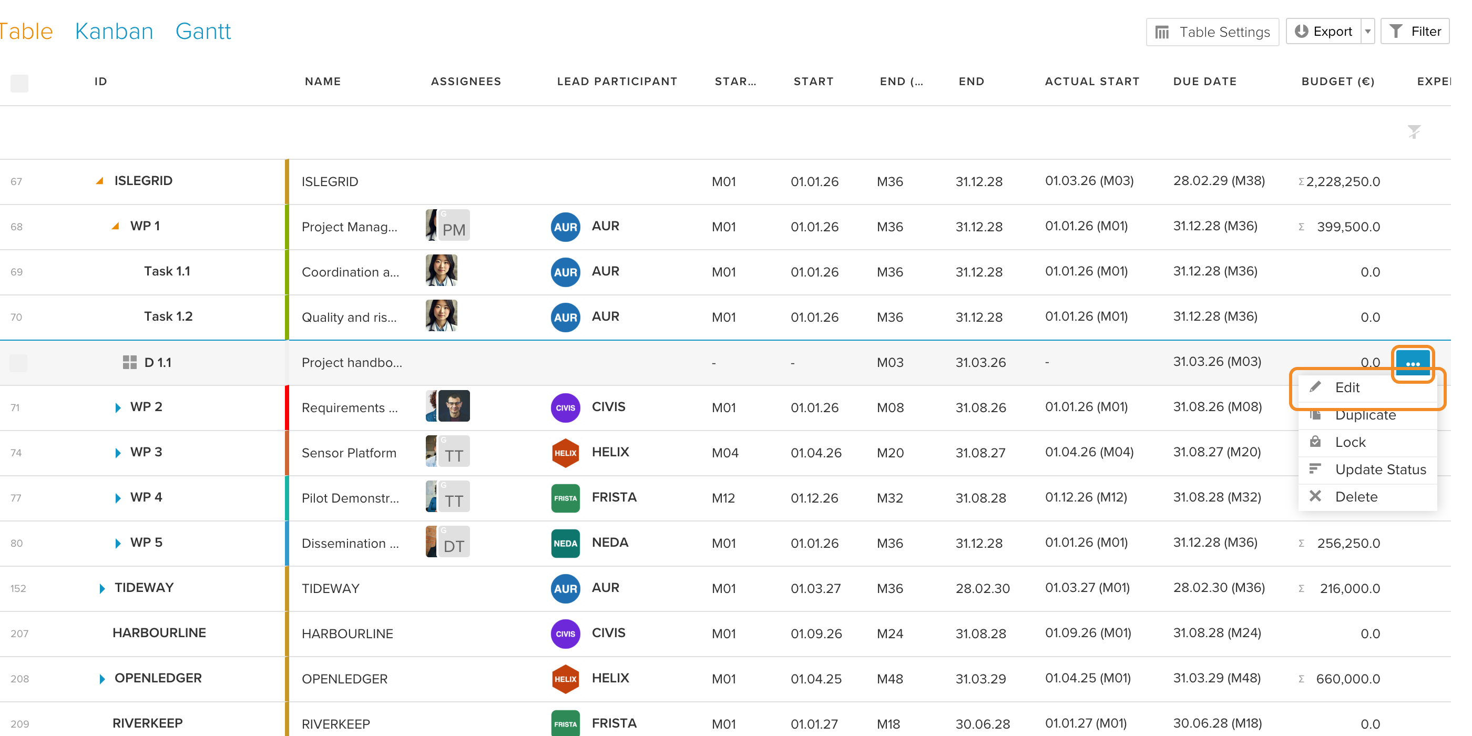Choose Duplicate from the context menu
The width and height of the screenshot is (1472, 736).
1367,415
